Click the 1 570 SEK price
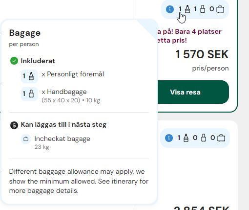Image resolution: width=249 pixels, height=210 pixels. (x=202, y=54)
